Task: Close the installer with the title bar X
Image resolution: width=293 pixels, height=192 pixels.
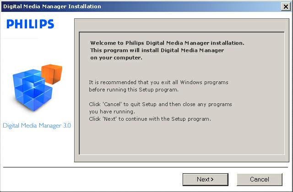Action: (x=286, y=6)
